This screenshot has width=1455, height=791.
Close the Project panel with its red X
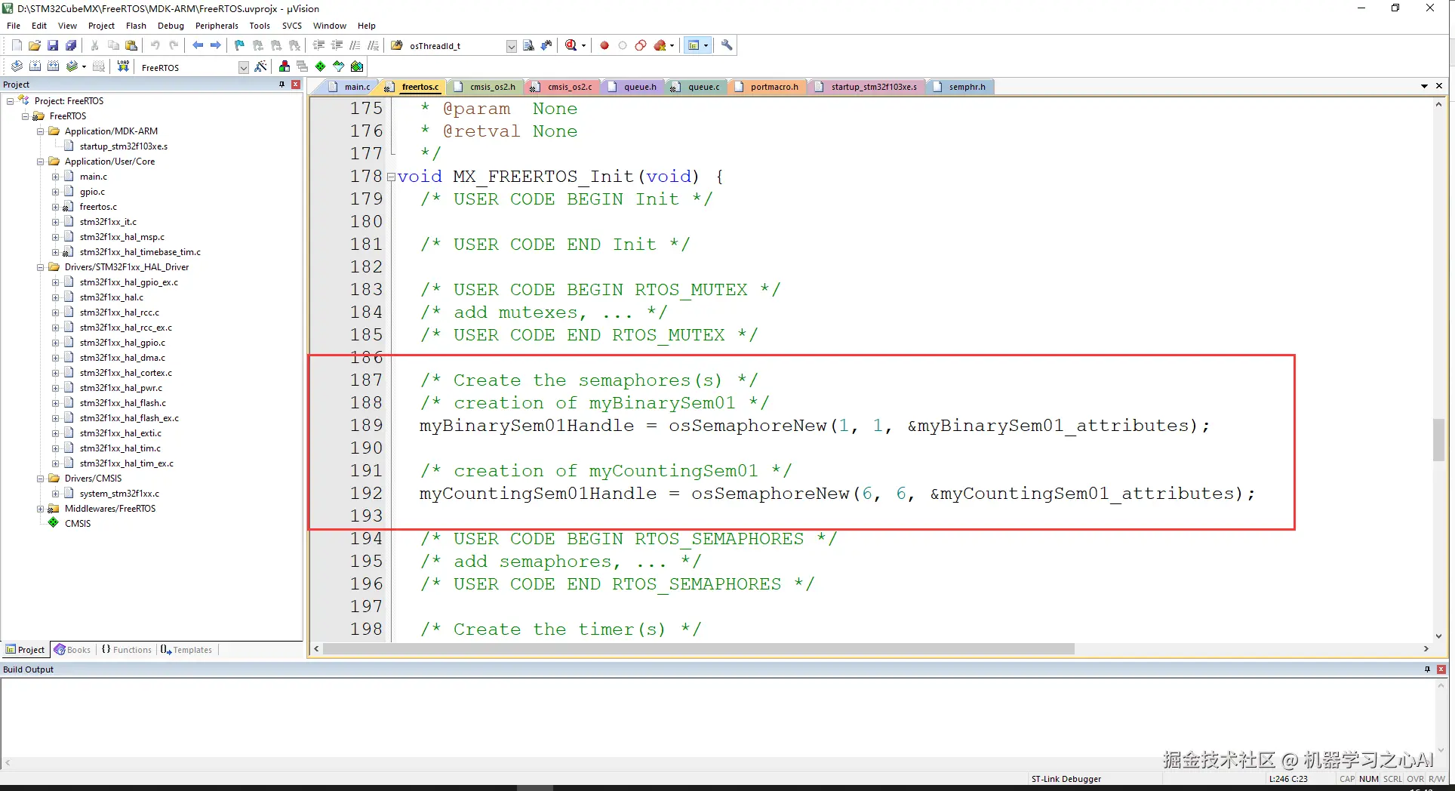(x=296, y=85)
